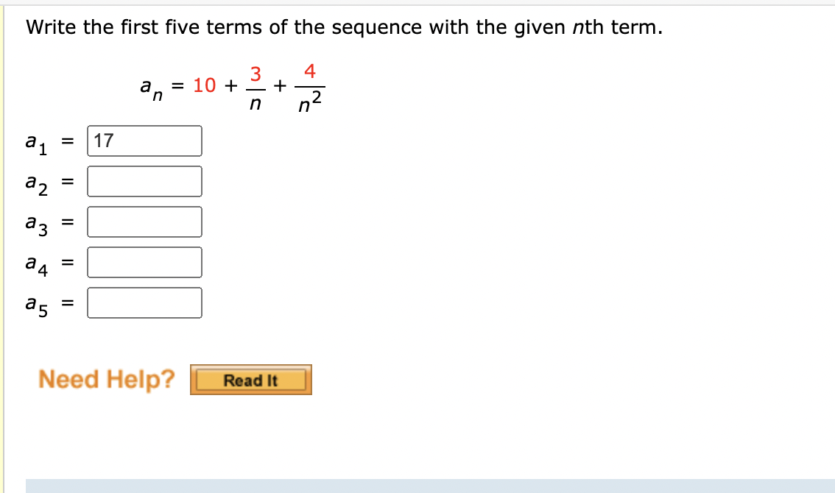Click the a4 label on the left side
Image resolution: width=835 pixels, height=493 pixels.
pos(35,263)
